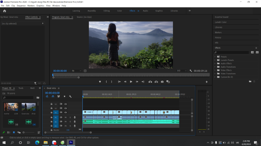
Task: Open the Sequence menu
Action: coord(21,6)
